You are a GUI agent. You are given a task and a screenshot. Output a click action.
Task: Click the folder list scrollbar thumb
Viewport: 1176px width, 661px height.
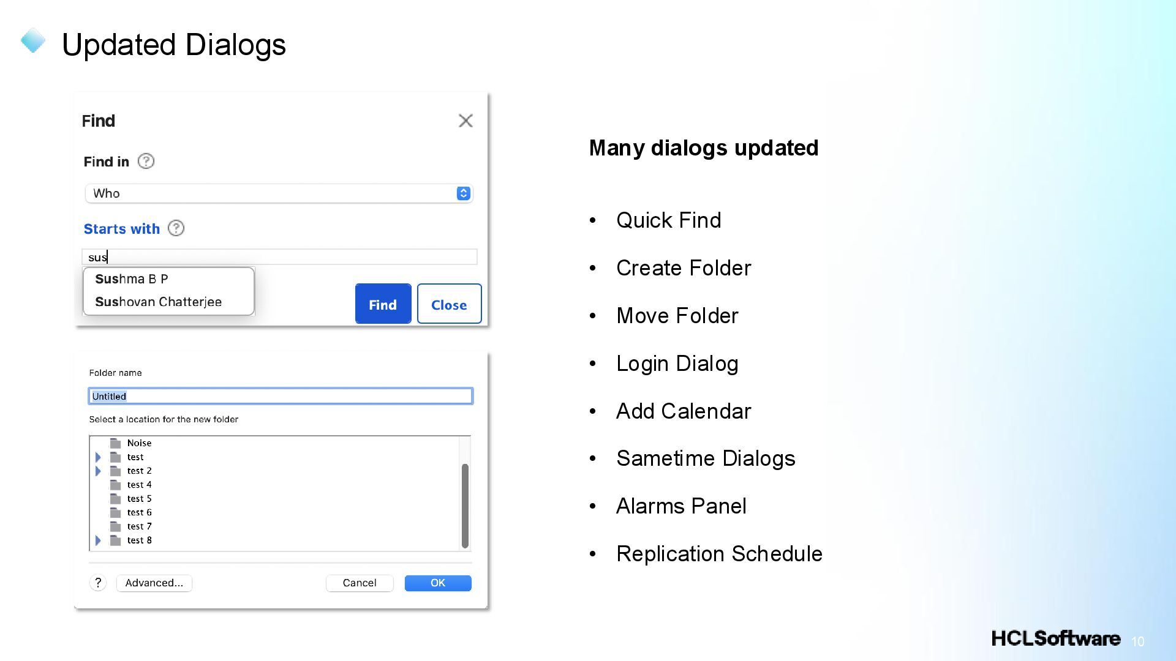pyautogui.click(x=465, y=505)
